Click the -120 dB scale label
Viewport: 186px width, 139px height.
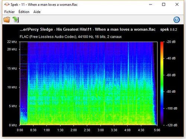click(171, 125)
